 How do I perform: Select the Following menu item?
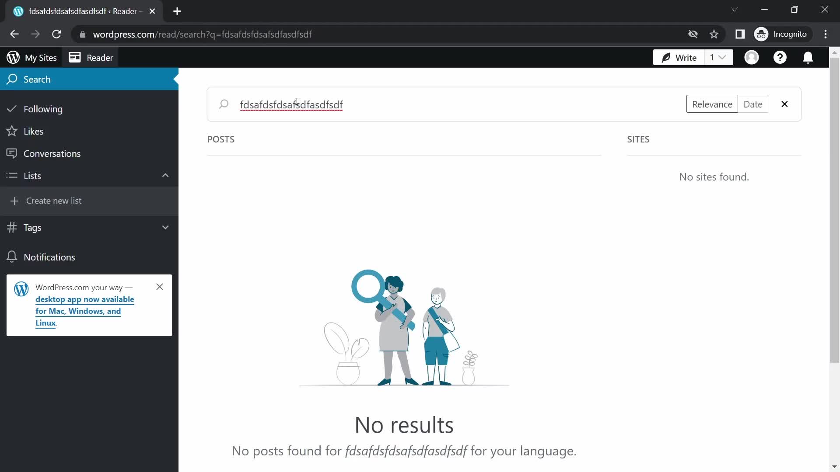[43, 108]
